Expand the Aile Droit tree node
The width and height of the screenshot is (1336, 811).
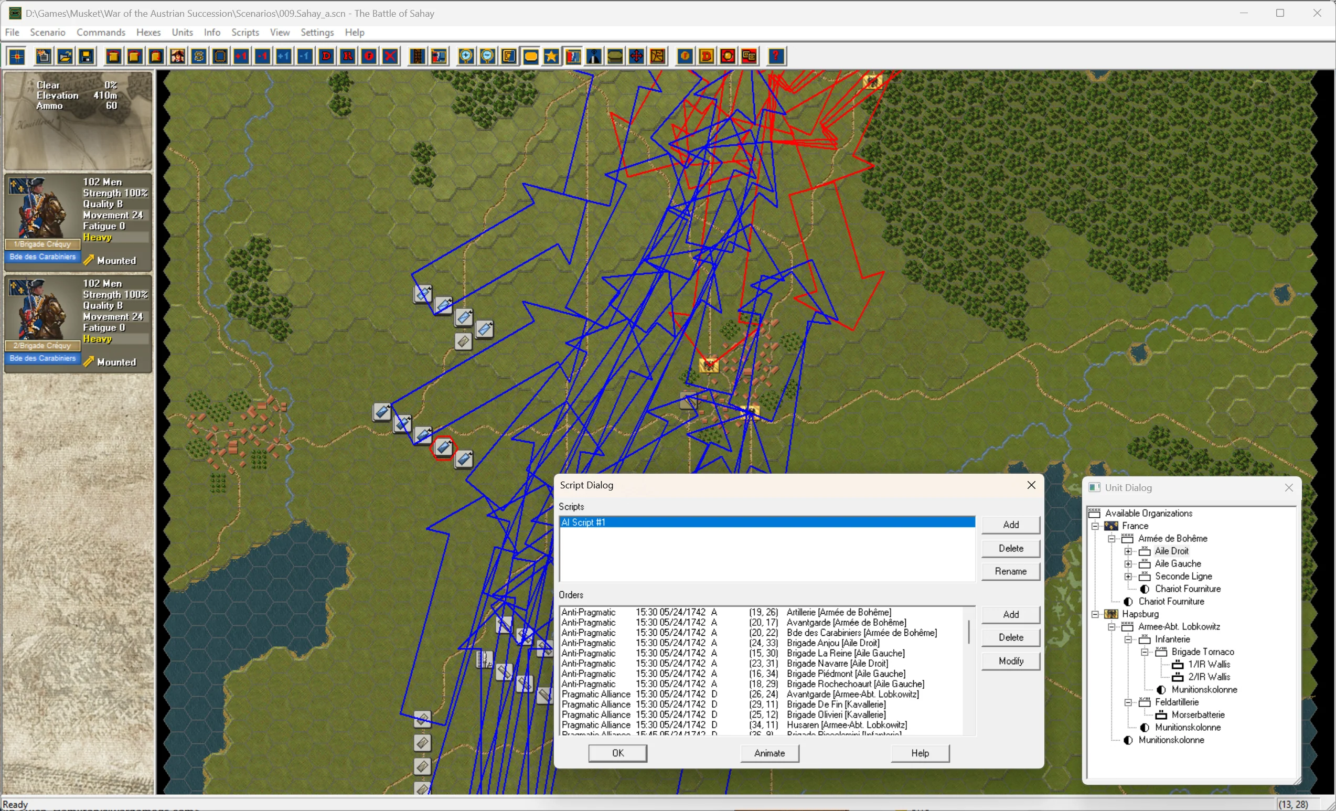tap(1128, 551)
